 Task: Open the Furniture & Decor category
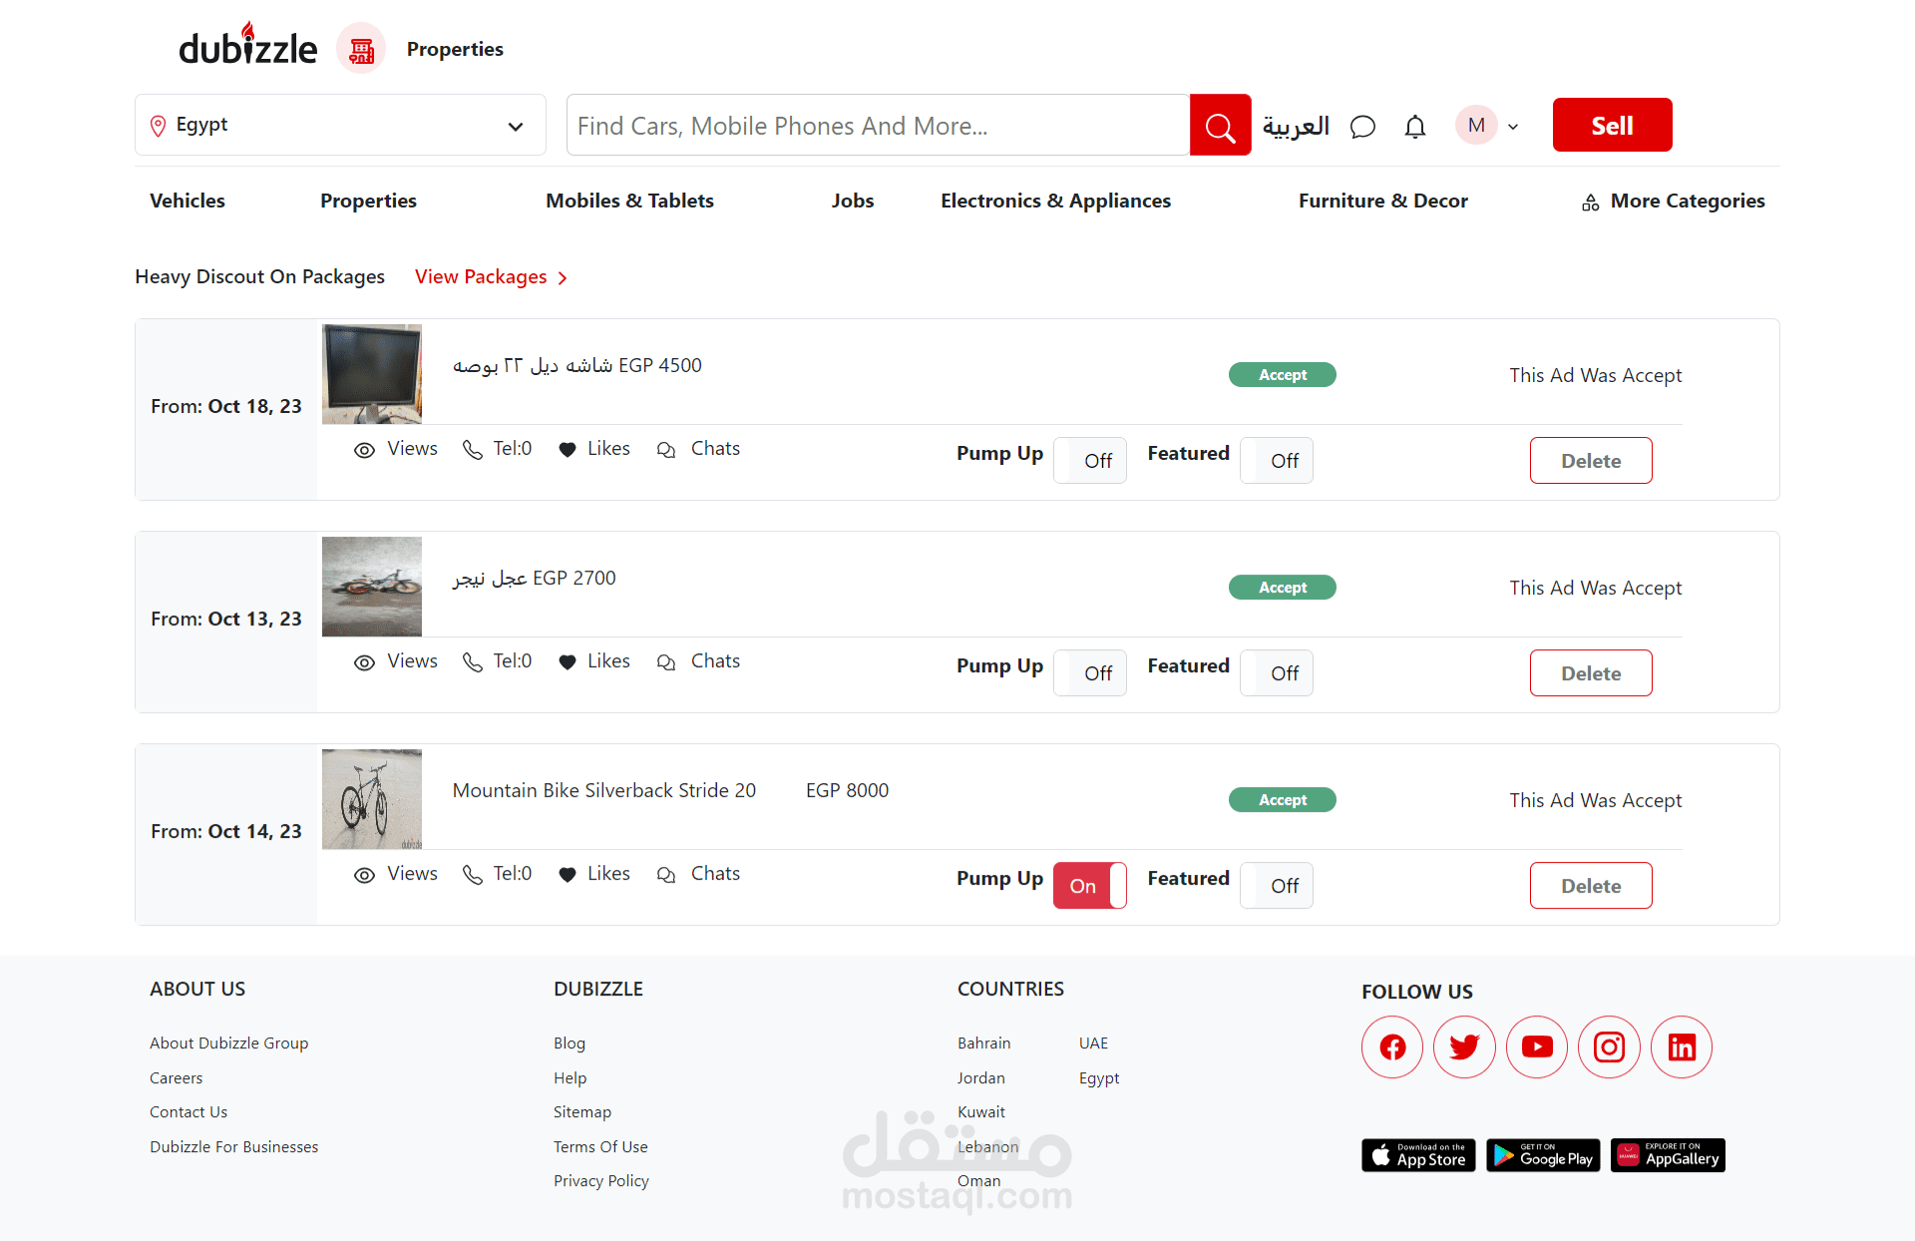point(1382,202)
